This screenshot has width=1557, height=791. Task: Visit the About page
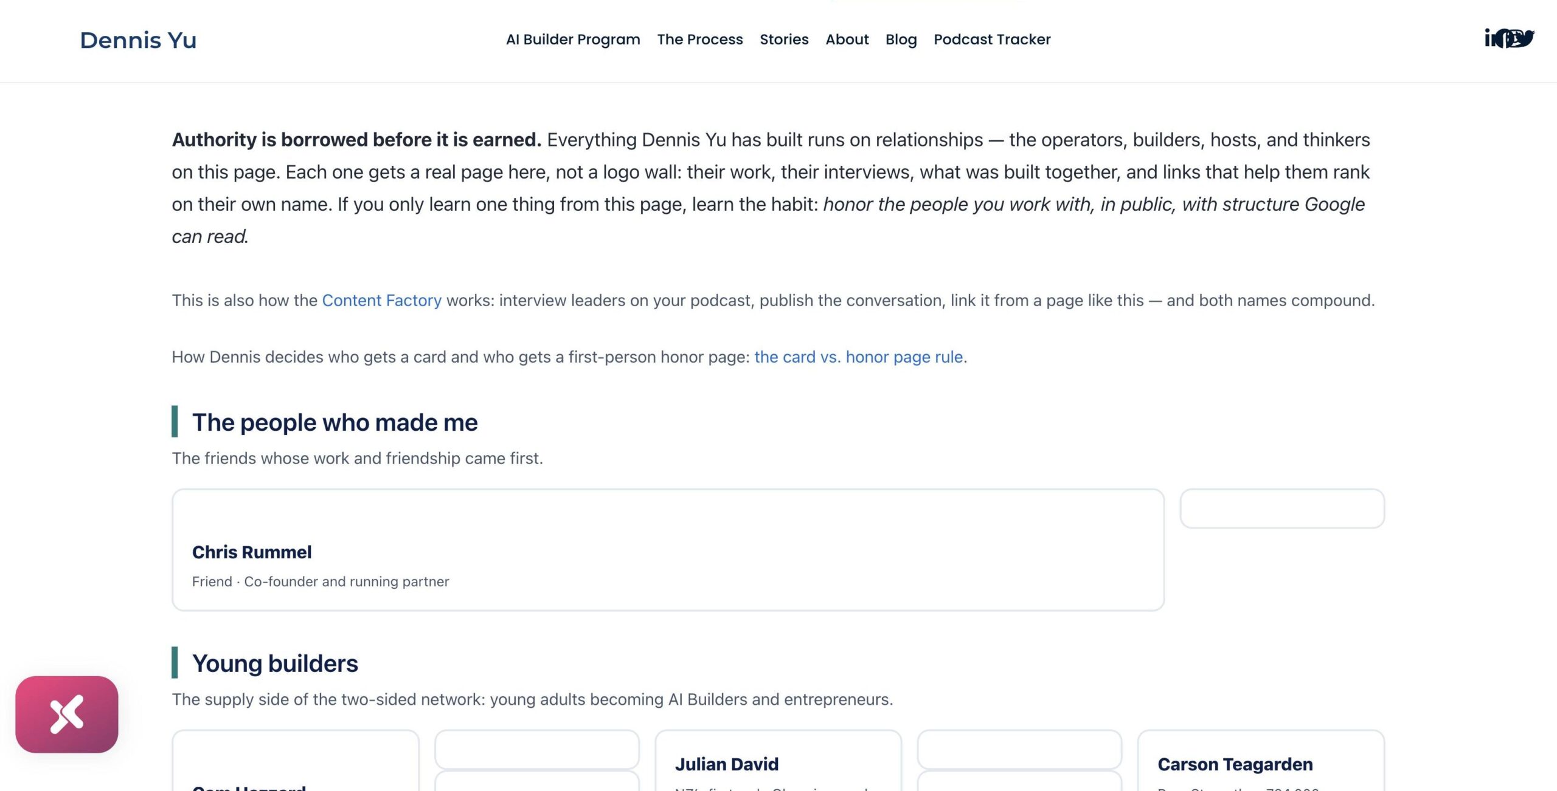coord(847,39)
